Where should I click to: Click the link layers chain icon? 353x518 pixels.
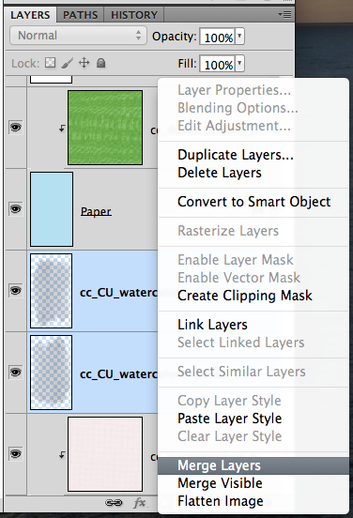tap(114, 503)
